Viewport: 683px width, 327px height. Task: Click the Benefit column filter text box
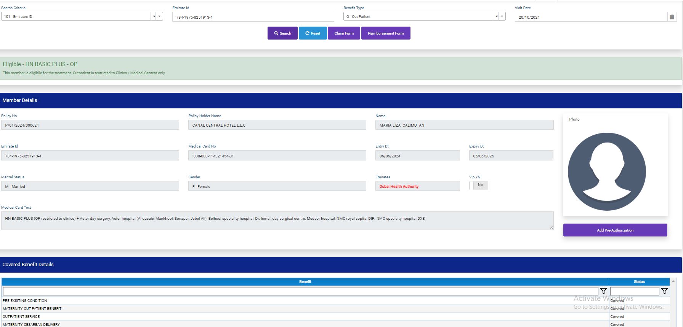click(x=300, y=291)
